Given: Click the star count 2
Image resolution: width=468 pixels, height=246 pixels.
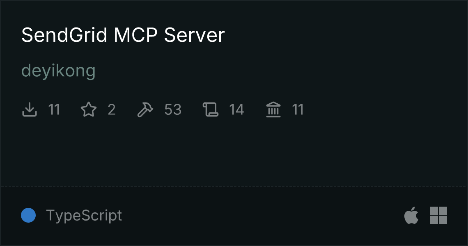Looking at the screenshot, I should coord(112,109).
